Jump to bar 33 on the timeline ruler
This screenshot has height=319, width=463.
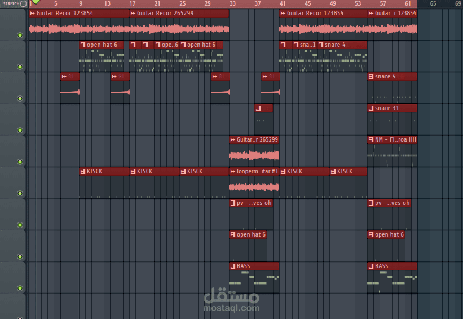(x=233, y=4)
